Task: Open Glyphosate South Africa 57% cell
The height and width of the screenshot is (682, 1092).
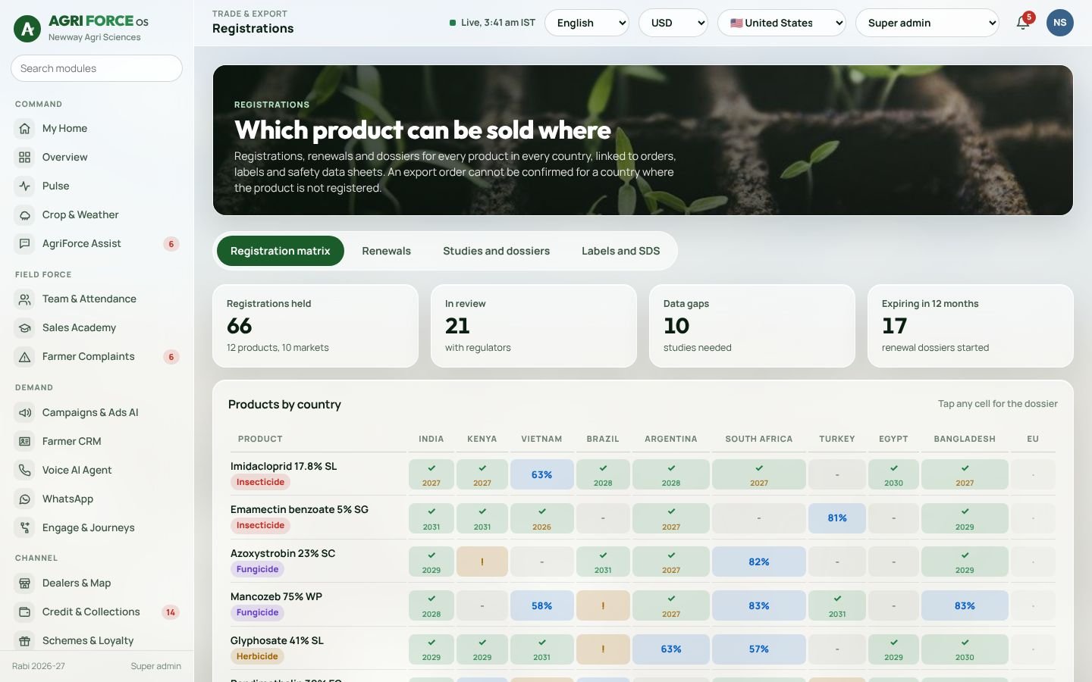Action: coord(759,649)
